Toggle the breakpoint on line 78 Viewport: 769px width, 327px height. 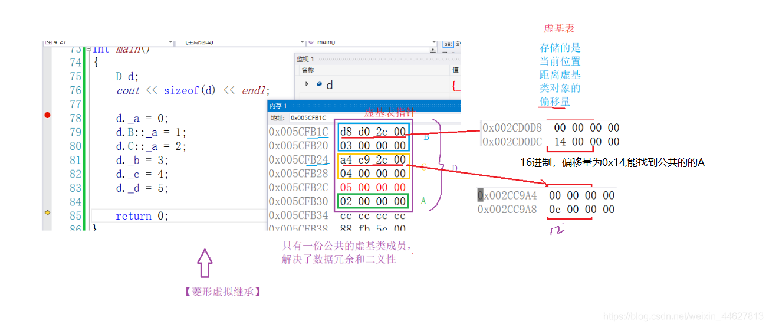pyautogui.click(x=48, y=115)
